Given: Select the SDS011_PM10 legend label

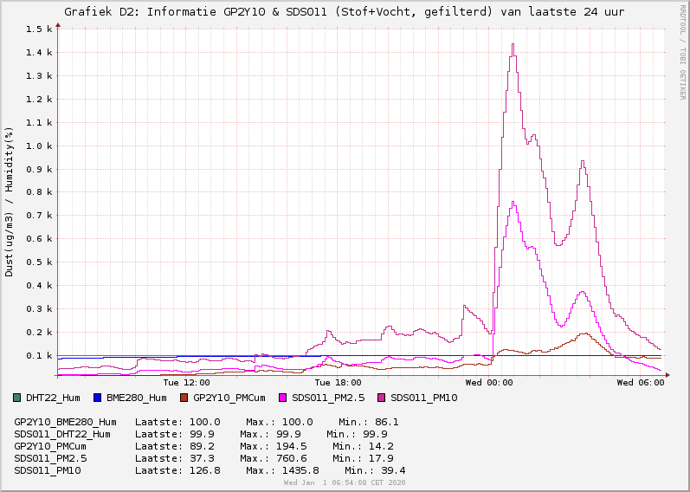Looking at the screenshot, I should click(x=423, y=398).
